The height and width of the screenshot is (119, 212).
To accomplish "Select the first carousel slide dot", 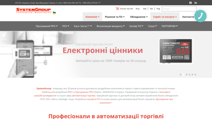I will 181,75.
